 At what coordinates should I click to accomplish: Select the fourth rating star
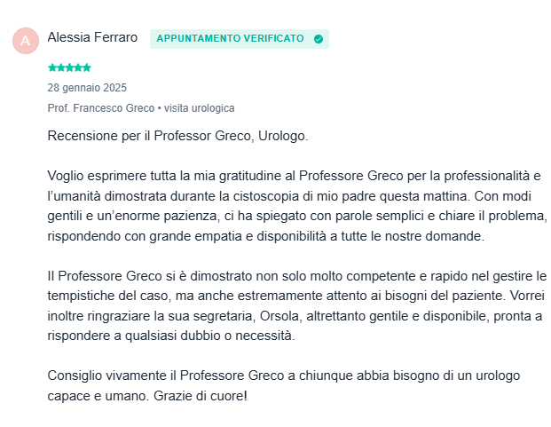tap(78, 67)
